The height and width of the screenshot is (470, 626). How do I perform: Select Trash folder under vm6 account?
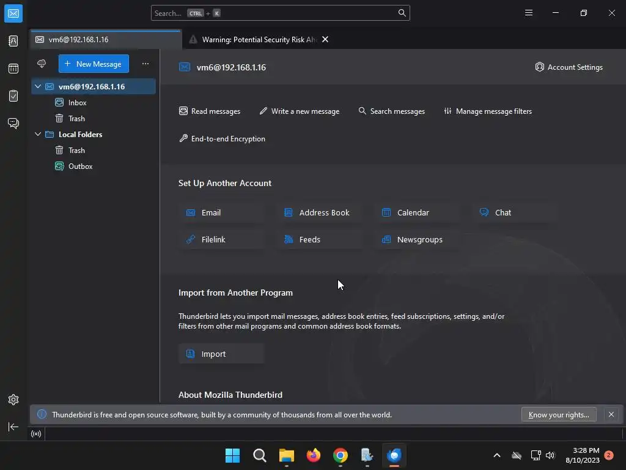point(94,119)
